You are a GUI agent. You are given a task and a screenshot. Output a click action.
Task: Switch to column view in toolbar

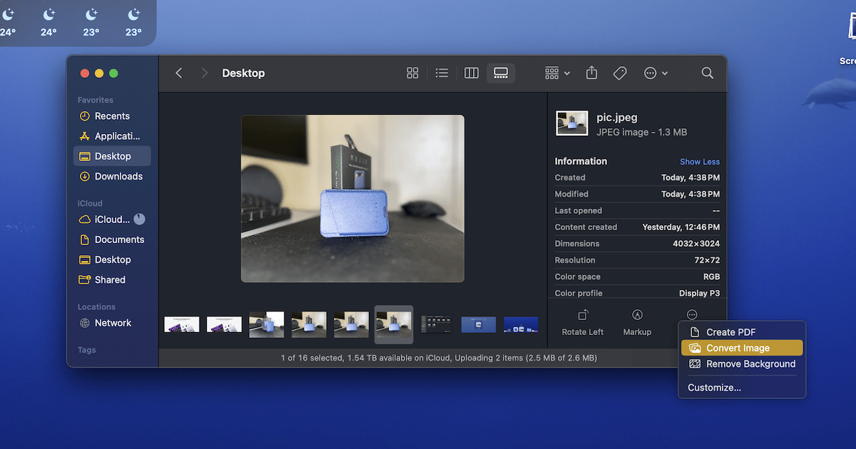coord(471,73)
